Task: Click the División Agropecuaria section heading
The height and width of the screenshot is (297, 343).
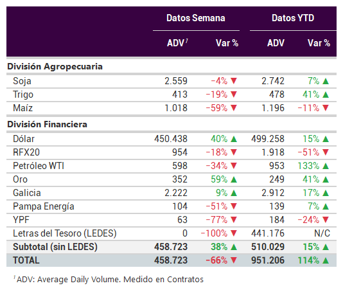Action: [55, 66]
